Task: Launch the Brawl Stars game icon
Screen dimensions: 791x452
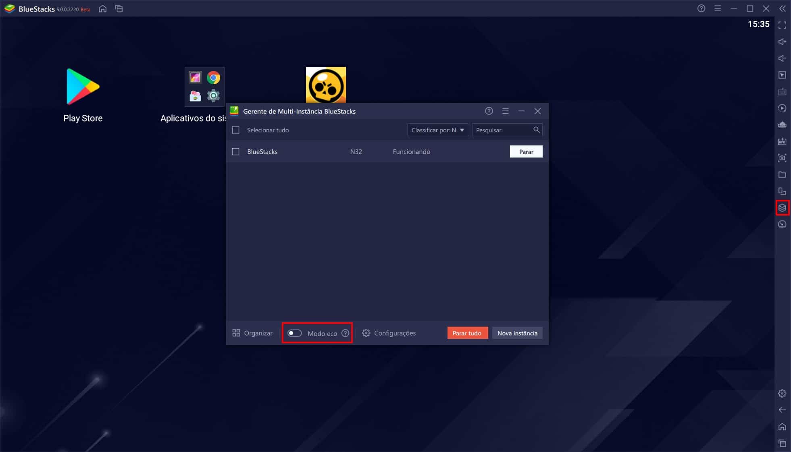Action: click(326, 85)
